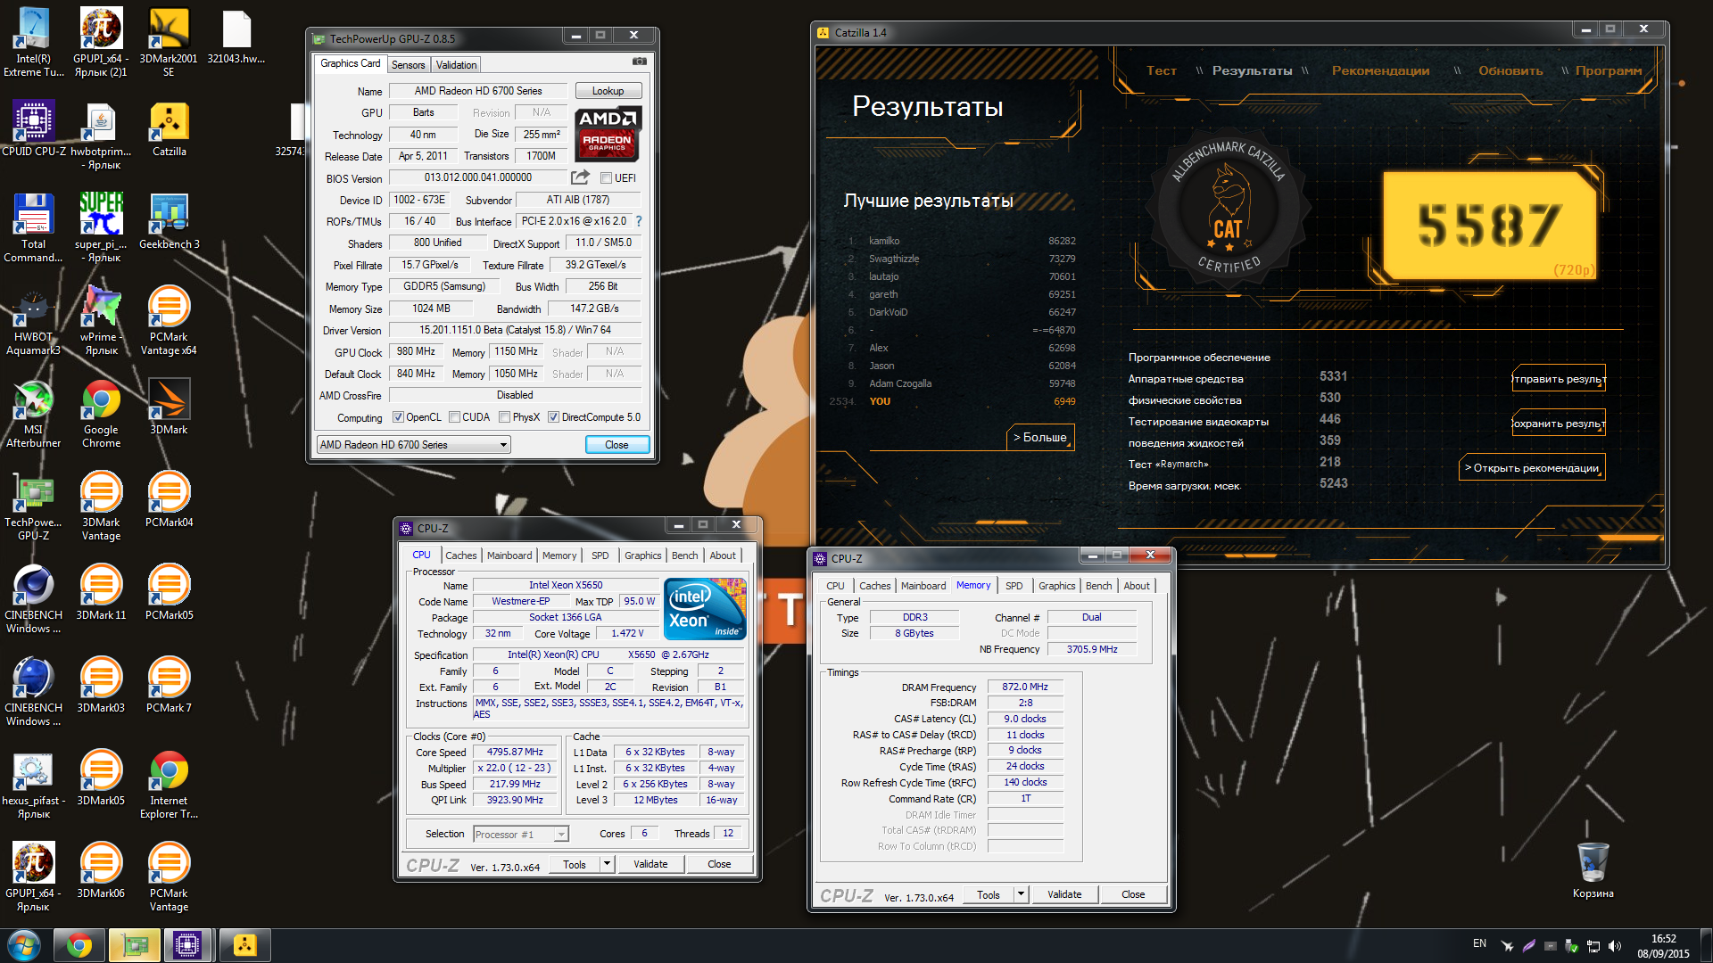1713x963 pixels.
Task: Open the TechPowerUp GPU-Z desktop icon
Action: pos(34,505)
